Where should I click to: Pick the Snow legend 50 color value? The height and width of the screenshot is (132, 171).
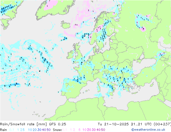pos(103,130)
